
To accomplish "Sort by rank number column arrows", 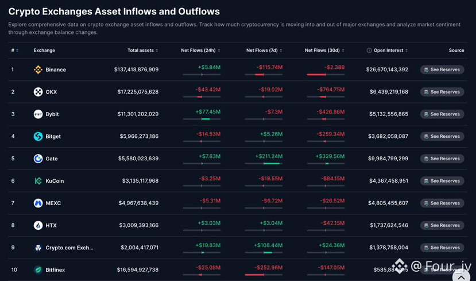I will [17, 51].
